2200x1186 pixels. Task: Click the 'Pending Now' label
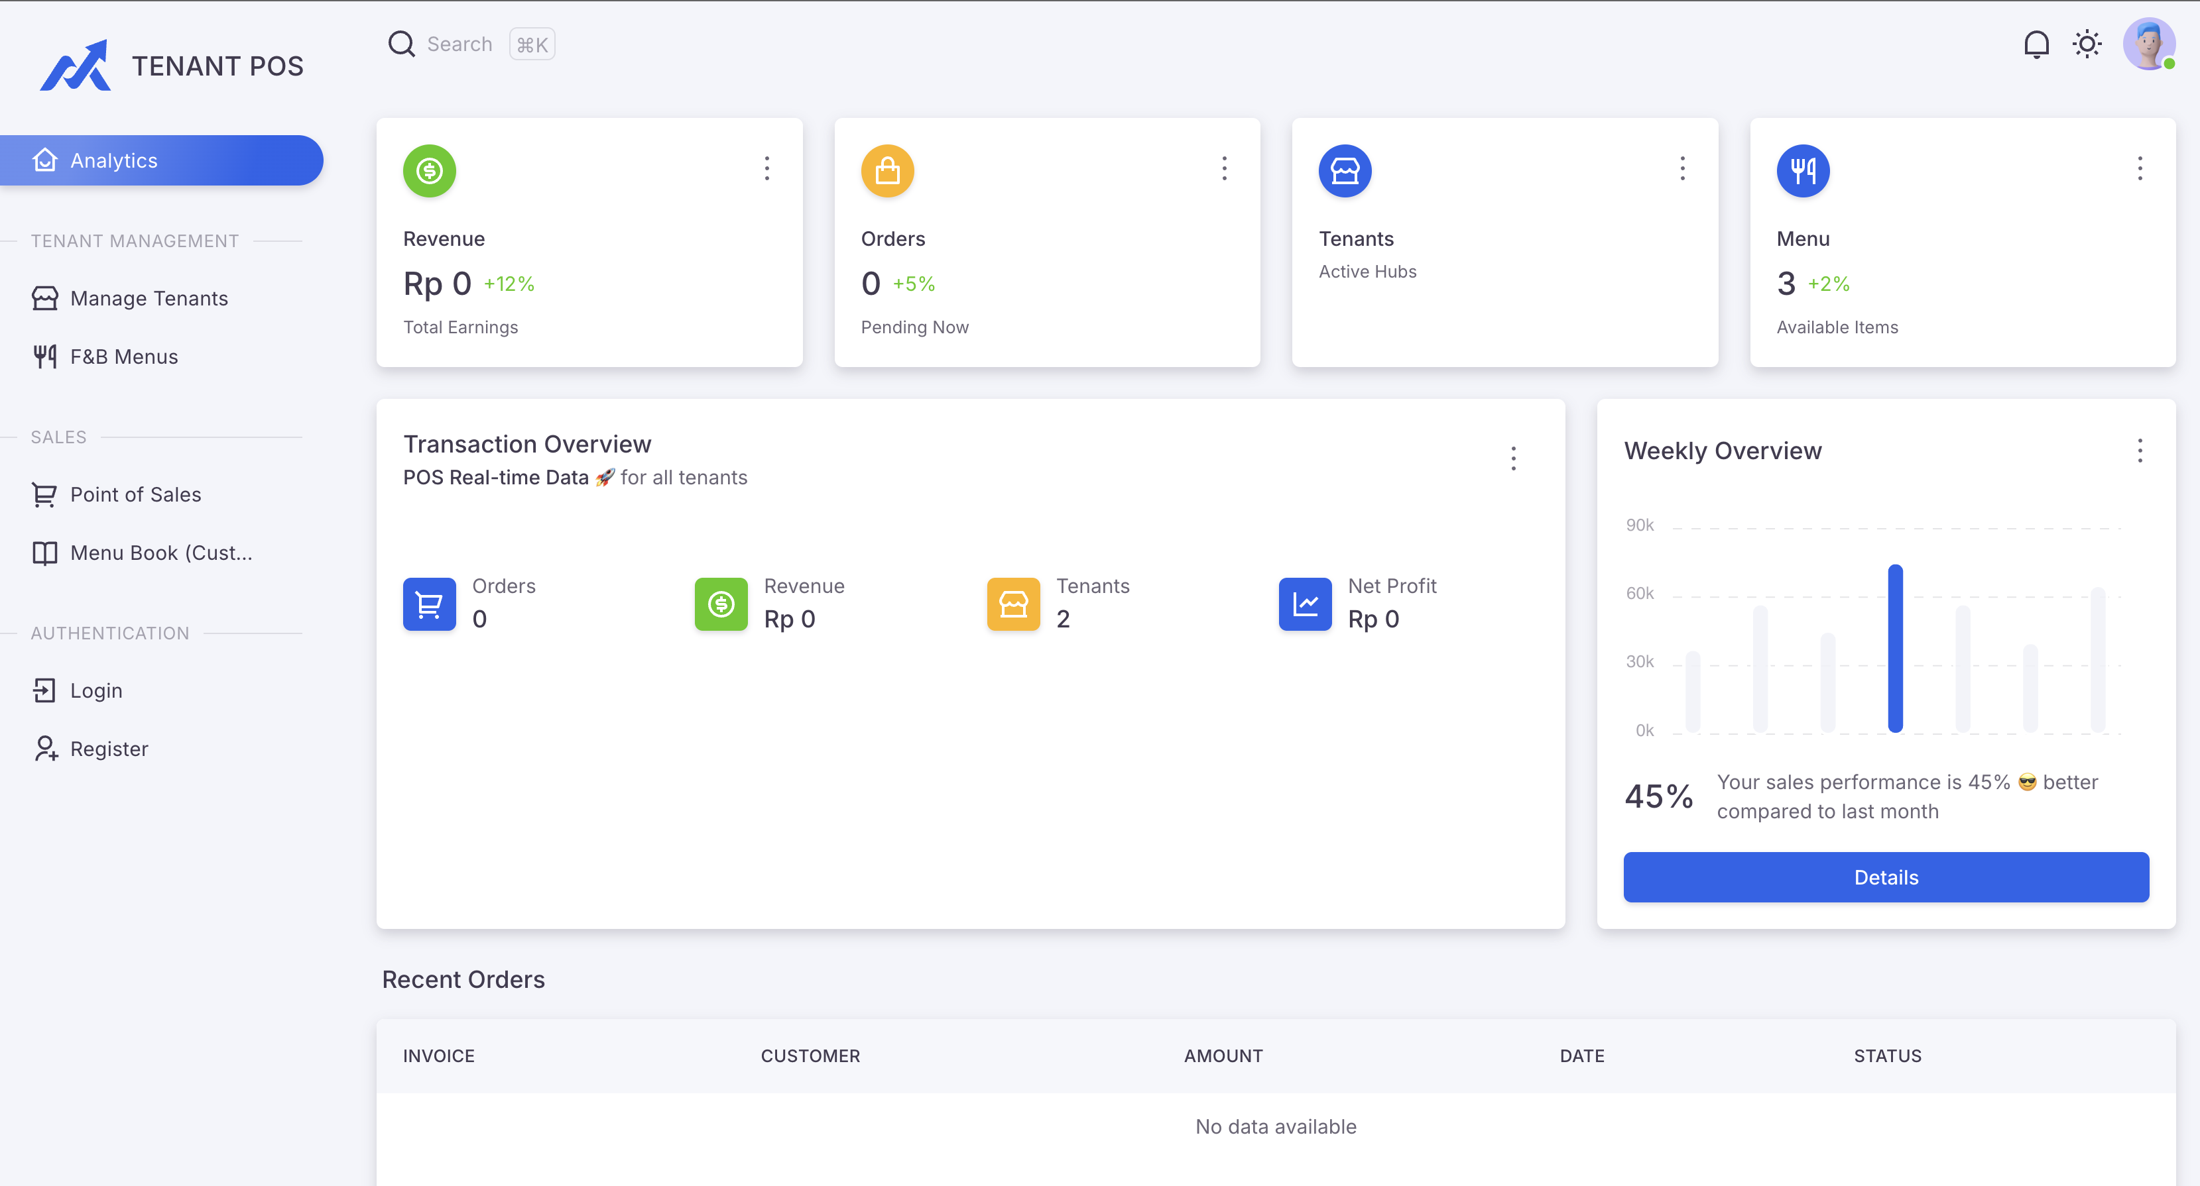914,328
